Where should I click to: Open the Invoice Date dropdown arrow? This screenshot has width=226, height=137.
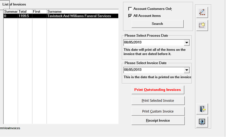tap(187, 70)
